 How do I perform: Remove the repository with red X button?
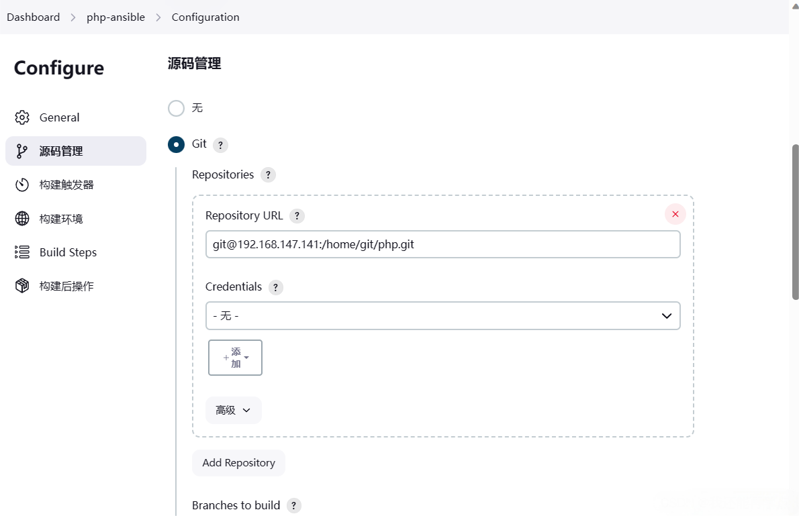point(675,214)
